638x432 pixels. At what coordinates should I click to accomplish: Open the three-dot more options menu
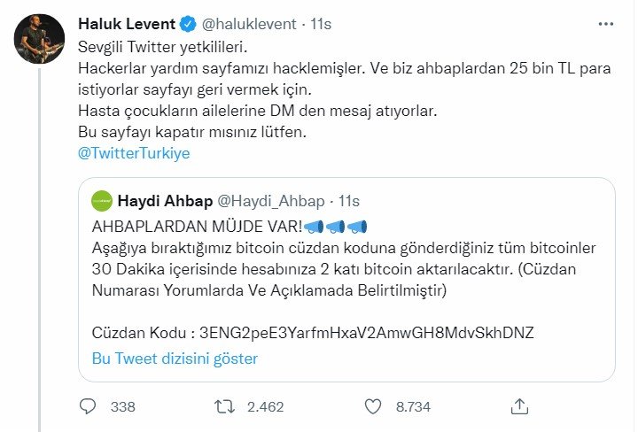[607, 22]
